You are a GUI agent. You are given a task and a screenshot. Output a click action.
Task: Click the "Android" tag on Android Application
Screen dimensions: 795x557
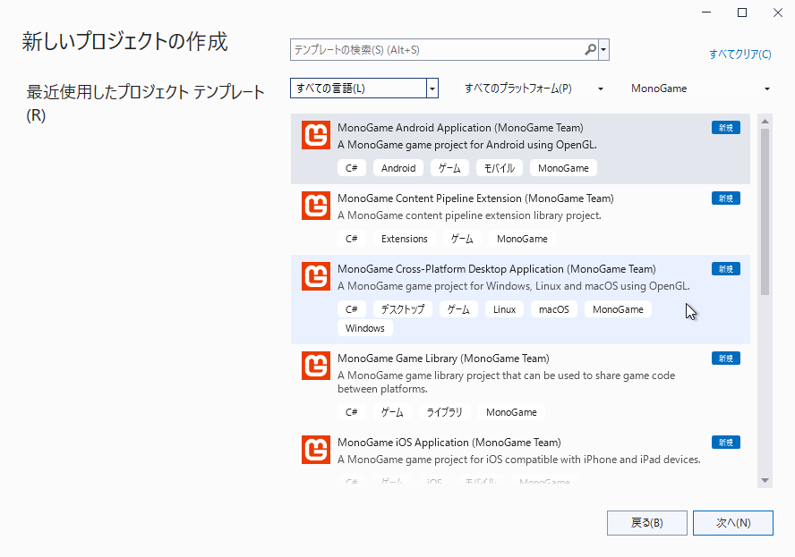pyautogui.click(x=398, y=168)
